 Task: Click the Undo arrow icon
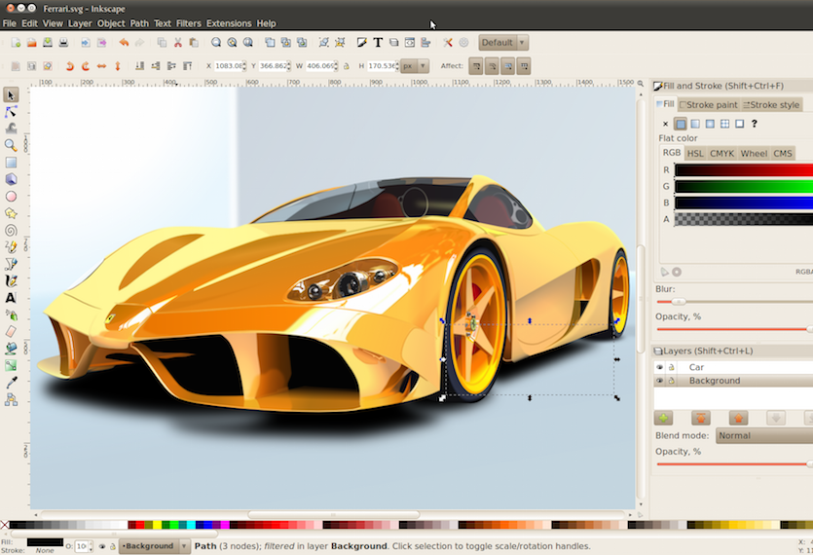(x=124, y=43)
